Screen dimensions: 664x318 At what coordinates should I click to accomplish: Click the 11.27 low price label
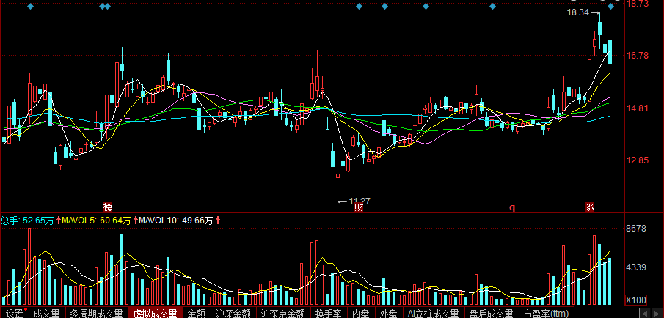[x=360, y=201]
